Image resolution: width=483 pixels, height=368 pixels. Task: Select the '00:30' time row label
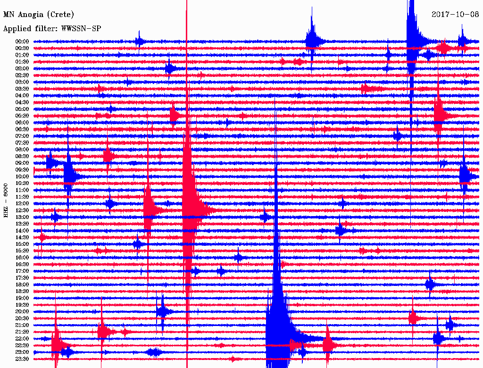click(x=22, y=48)
